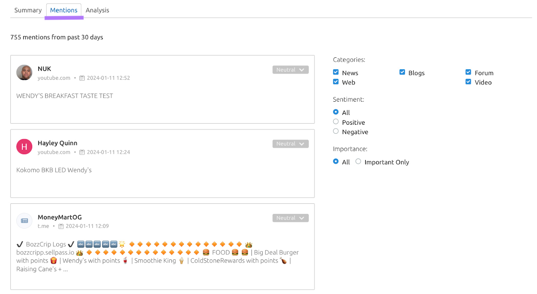
Task: Click the calendar icon on MoneyMartOG's mention
Action: pyautogui.click(x=61, y=226)
